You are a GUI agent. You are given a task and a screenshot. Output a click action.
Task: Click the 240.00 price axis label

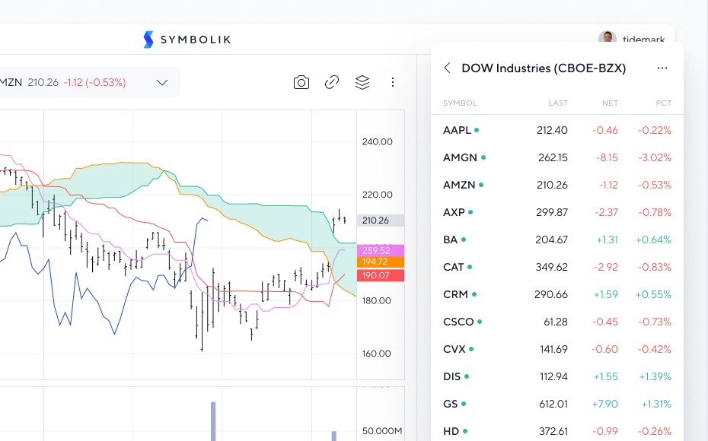[x=378, y=142]
